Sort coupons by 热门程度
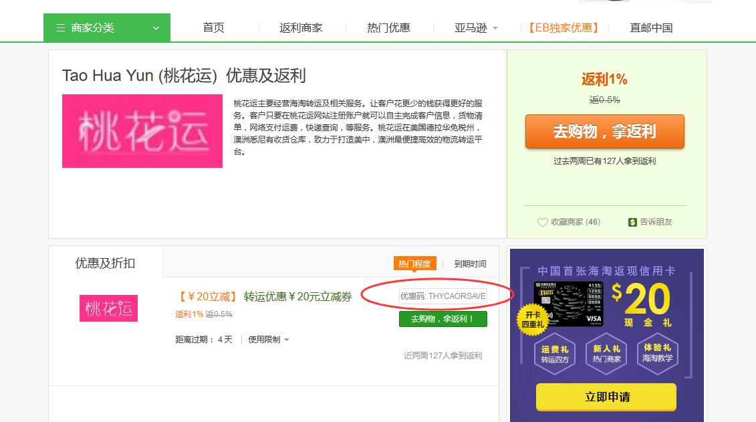Viewport: 756px width, 422px height. 414,263
